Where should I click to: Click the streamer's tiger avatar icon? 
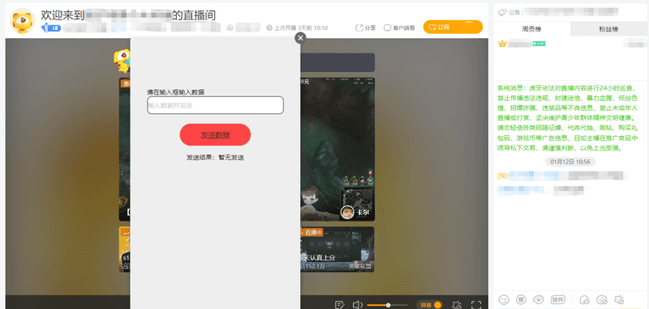(x=23, y=21)
